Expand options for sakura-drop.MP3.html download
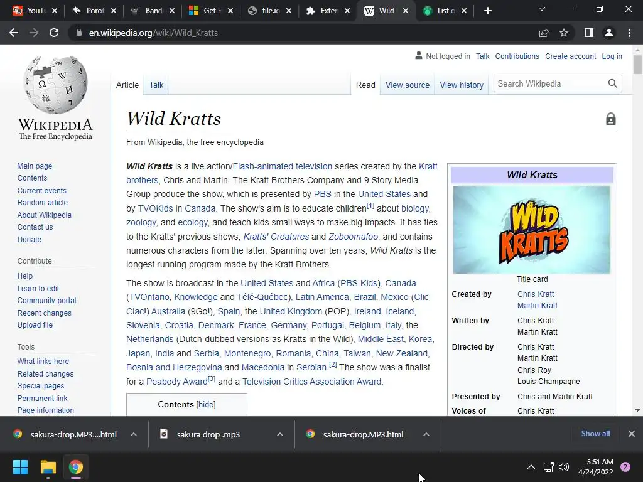 [426, 434]
